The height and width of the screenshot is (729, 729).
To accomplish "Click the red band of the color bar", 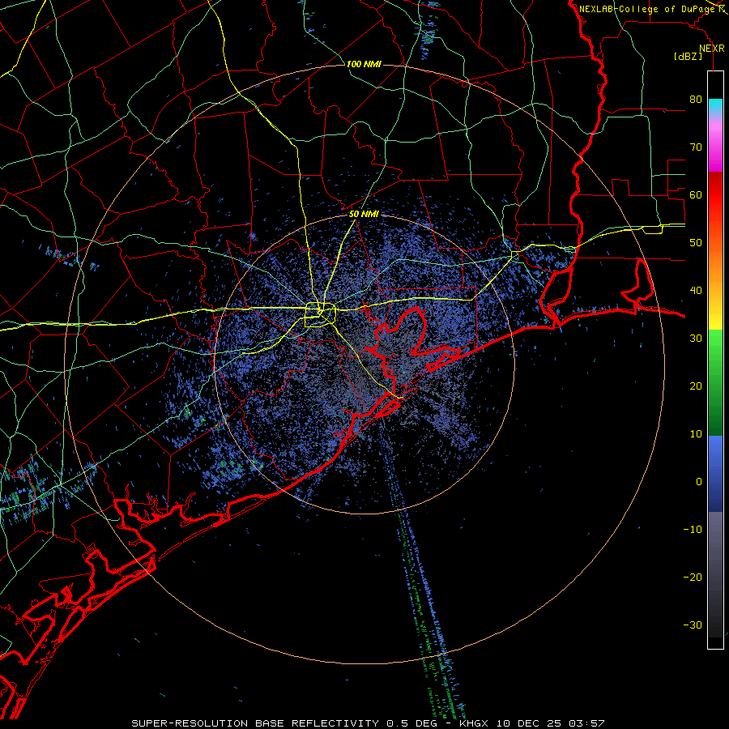I will click(x=715, y=195).
